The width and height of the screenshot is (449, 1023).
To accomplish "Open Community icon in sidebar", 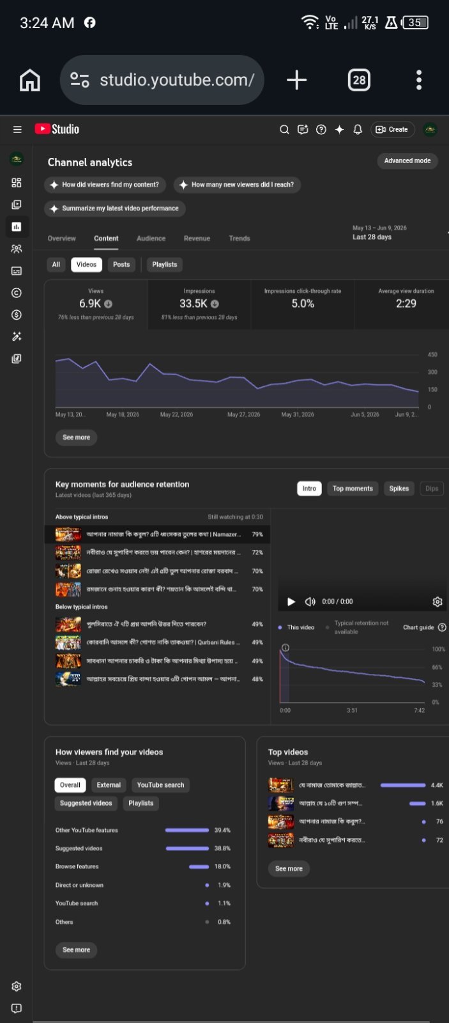I will click(x=17, y=249).
